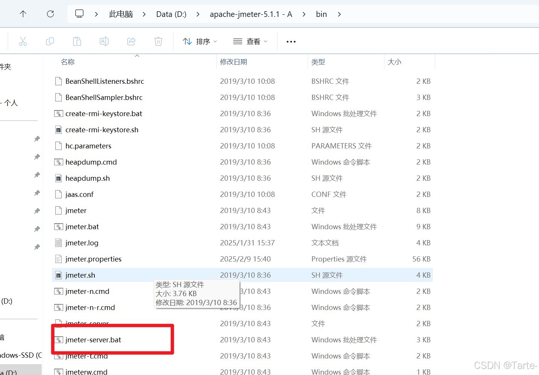
Task: Click the Cut scissors icon
Action: (23, 41)
